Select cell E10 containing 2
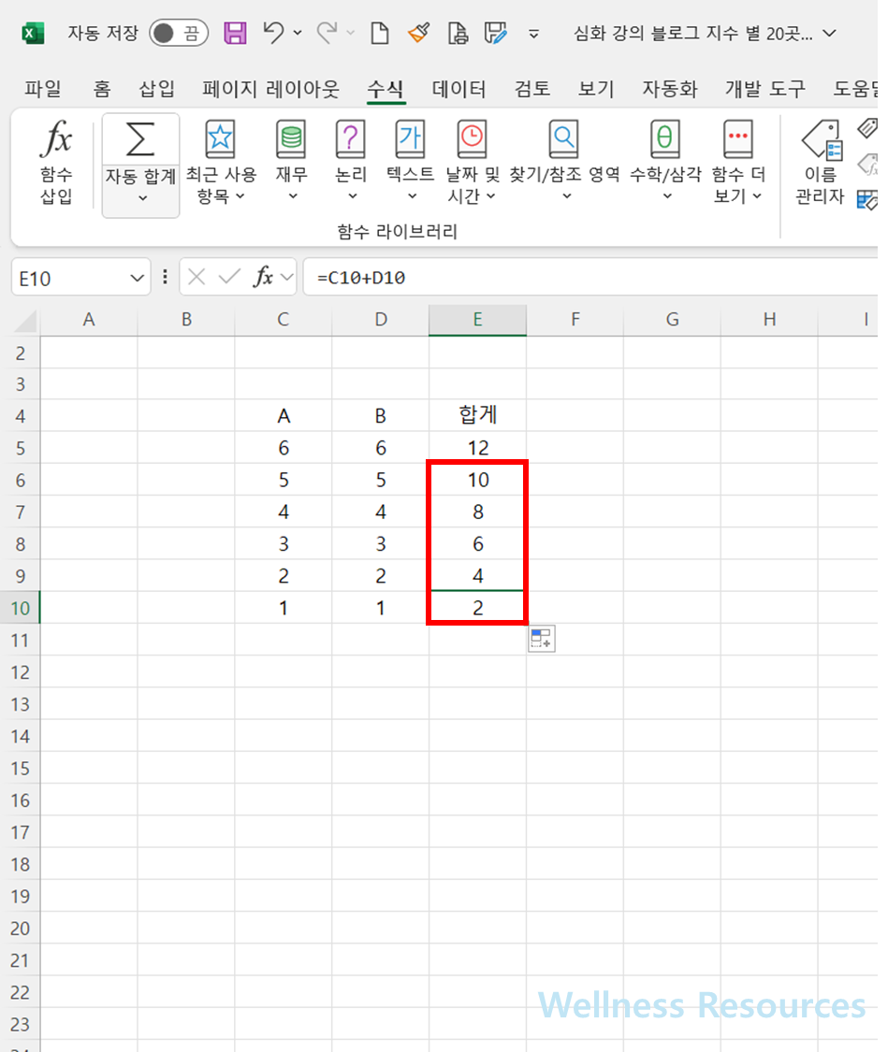 point(478,608)
